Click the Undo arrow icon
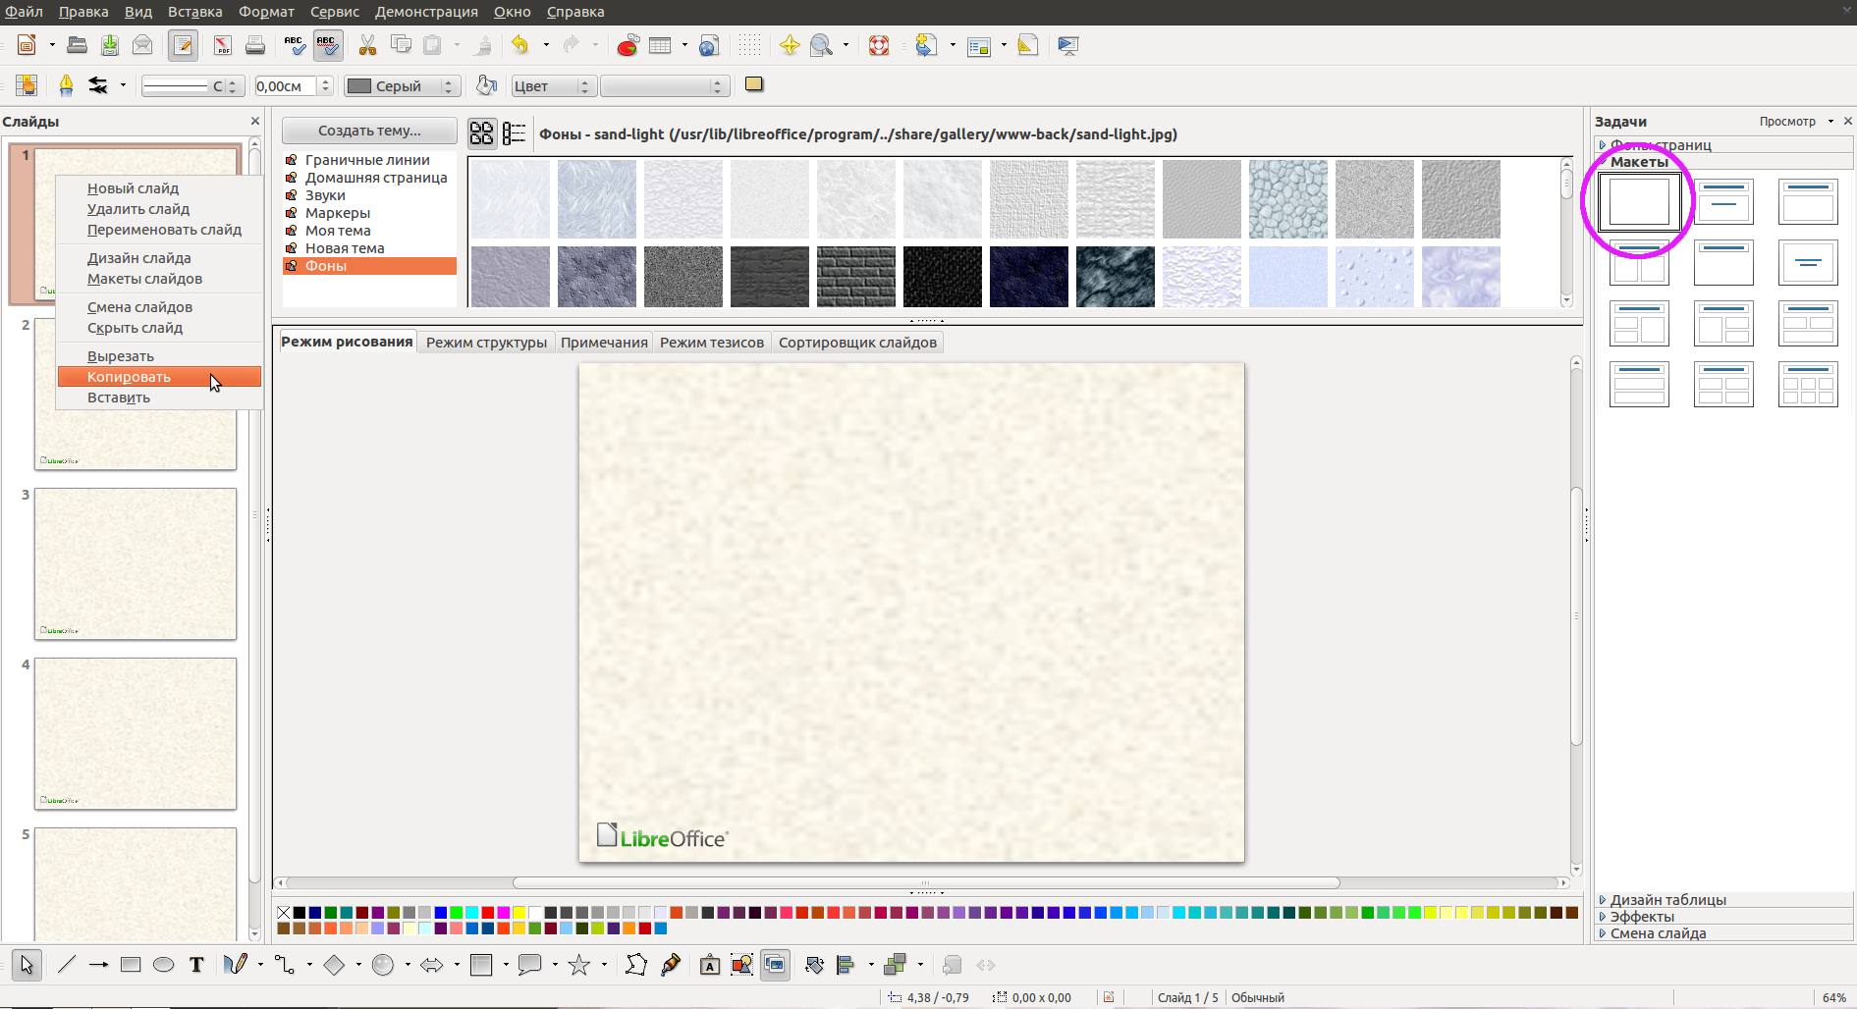This screenshot has height=1009, width=1857. 519,45
